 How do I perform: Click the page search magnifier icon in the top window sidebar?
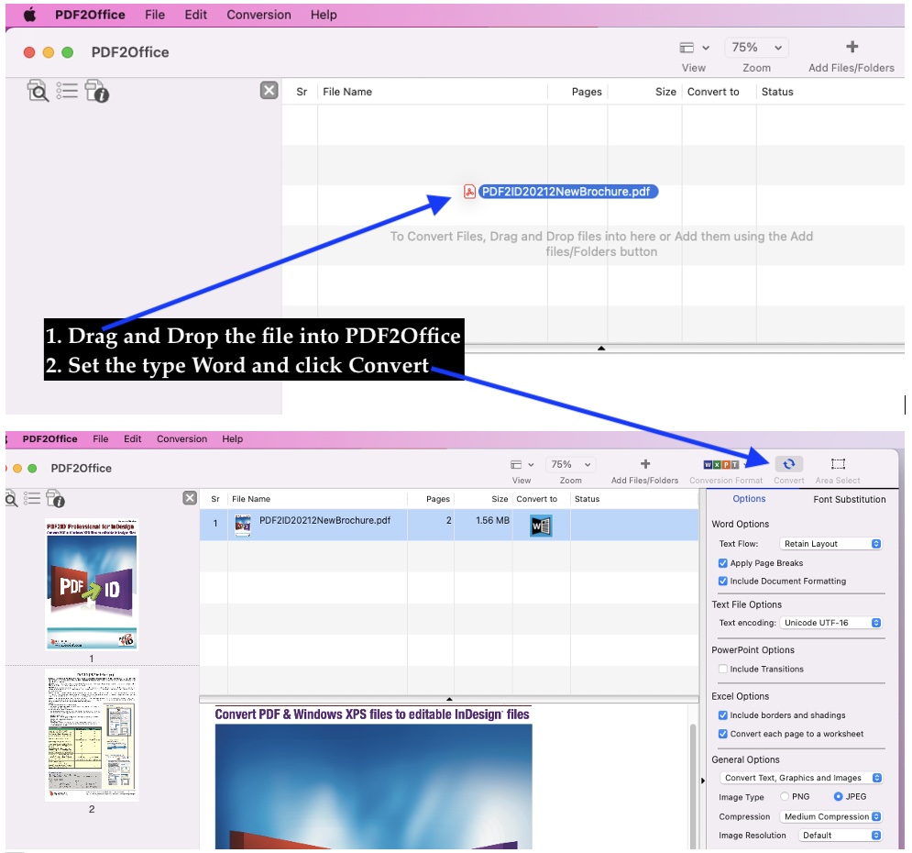tap(38, 92)
